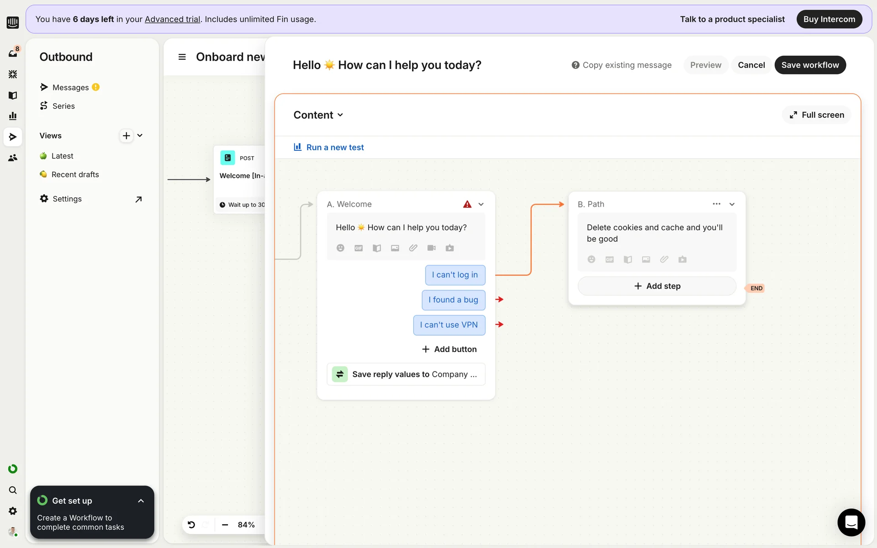
Task: Zoom out the canvas with minus button
Action: click(225, 525)
